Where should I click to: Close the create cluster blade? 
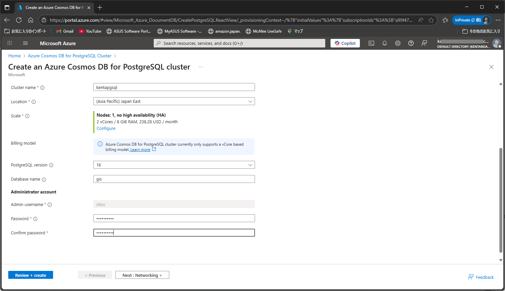coord(491,67)
